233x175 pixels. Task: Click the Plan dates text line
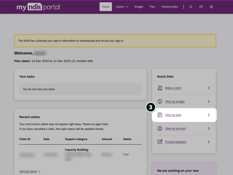54,61
